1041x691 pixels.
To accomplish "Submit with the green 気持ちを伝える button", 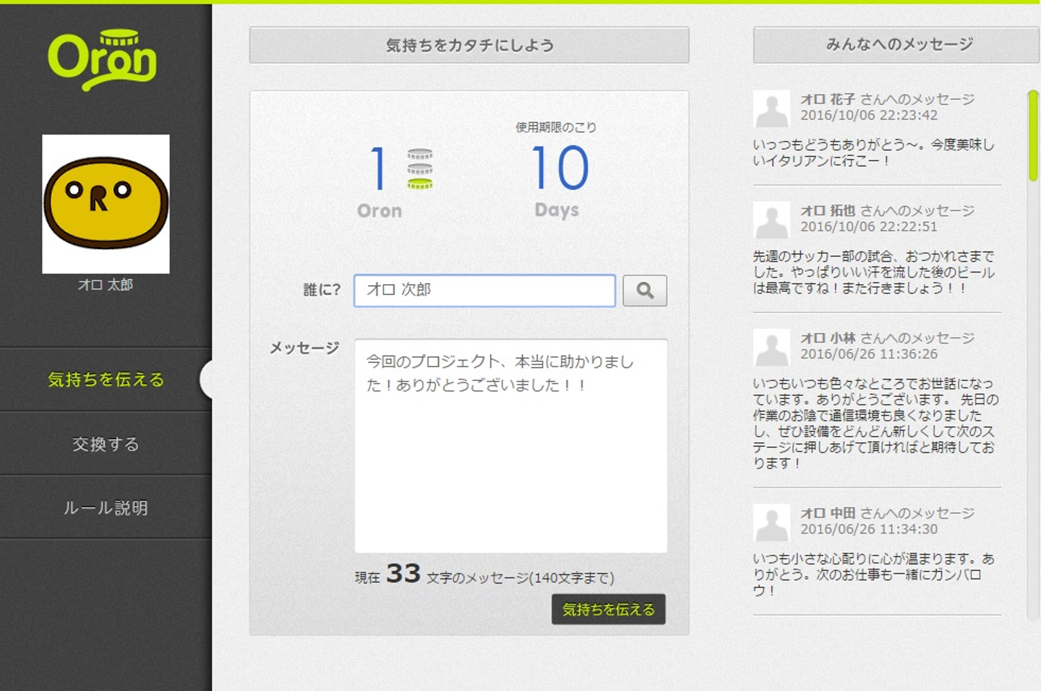I will (609, 609).
